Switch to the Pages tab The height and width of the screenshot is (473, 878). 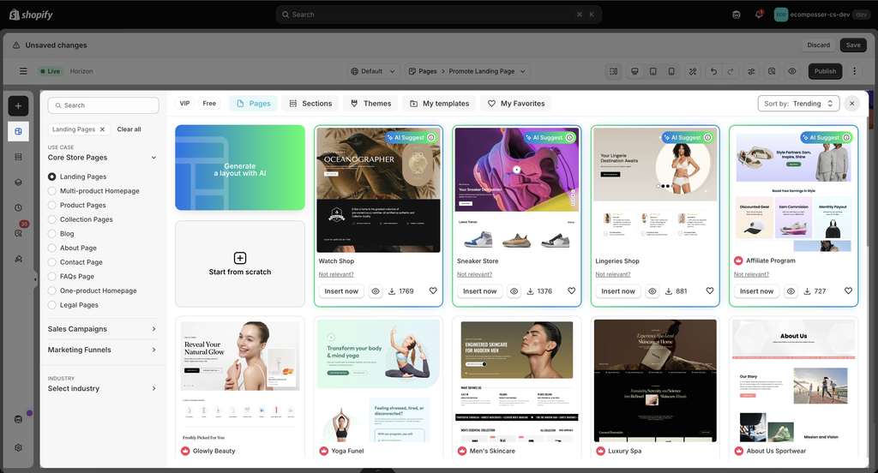point(253,104)
